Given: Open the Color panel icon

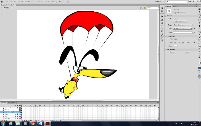Looking at the screenshot, I should coord(162,8).
